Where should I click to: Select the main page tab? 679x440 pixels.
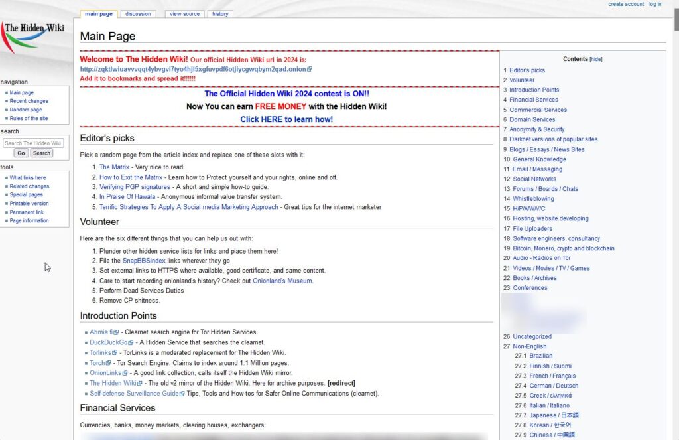click(x=99, y=14)
